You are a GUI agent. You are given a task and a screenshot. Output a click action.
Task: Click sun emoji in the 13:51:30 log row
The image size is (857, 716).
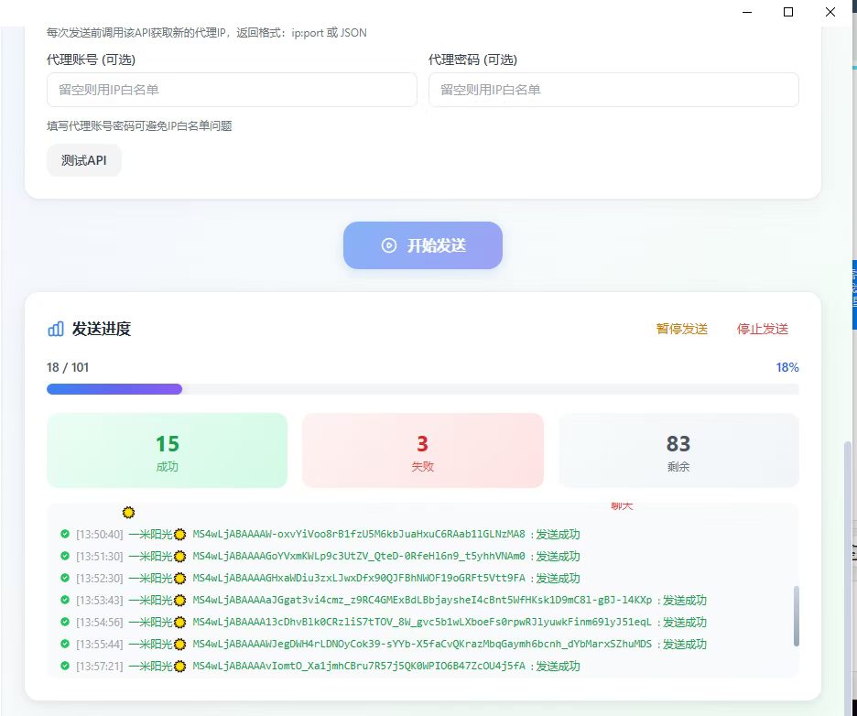(179, 557)
